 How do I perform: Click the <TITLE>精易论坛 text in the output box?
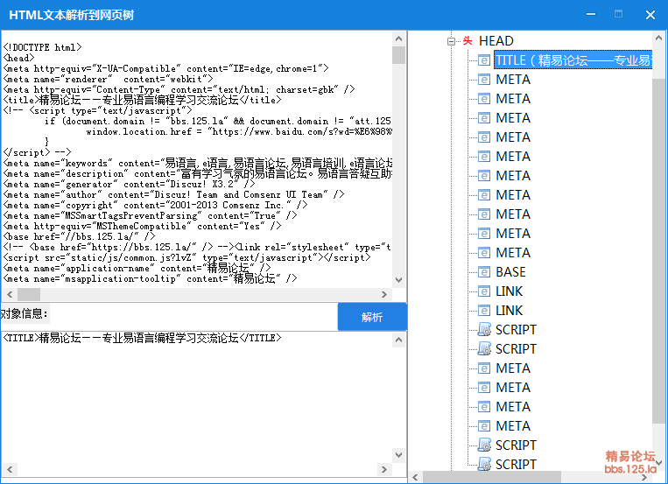[x=142, y=338]
